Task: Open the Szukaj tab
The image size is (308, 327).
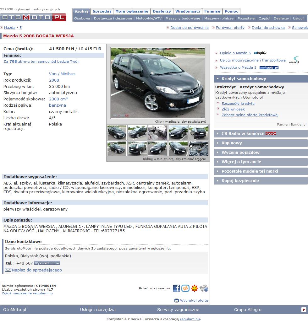Action: coord(81,11)
